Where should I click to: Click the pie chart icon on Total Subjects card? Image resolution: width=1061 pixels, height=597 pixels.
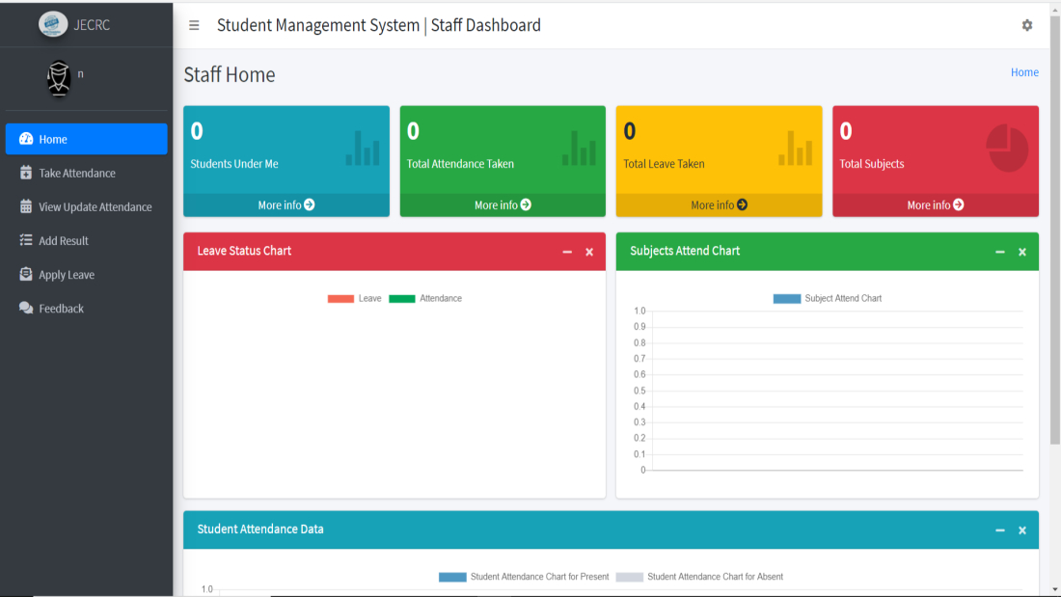(1007, 149)
